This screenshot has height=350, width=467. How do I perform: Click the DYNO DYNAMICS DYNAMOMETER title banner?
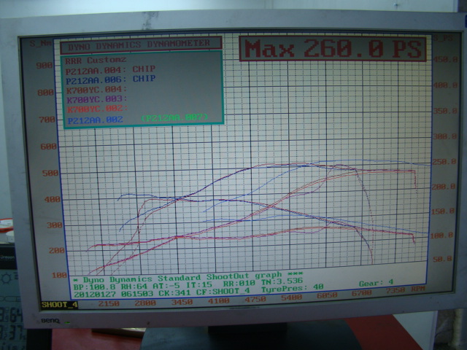pyautogui.click(x=141, y=45)
